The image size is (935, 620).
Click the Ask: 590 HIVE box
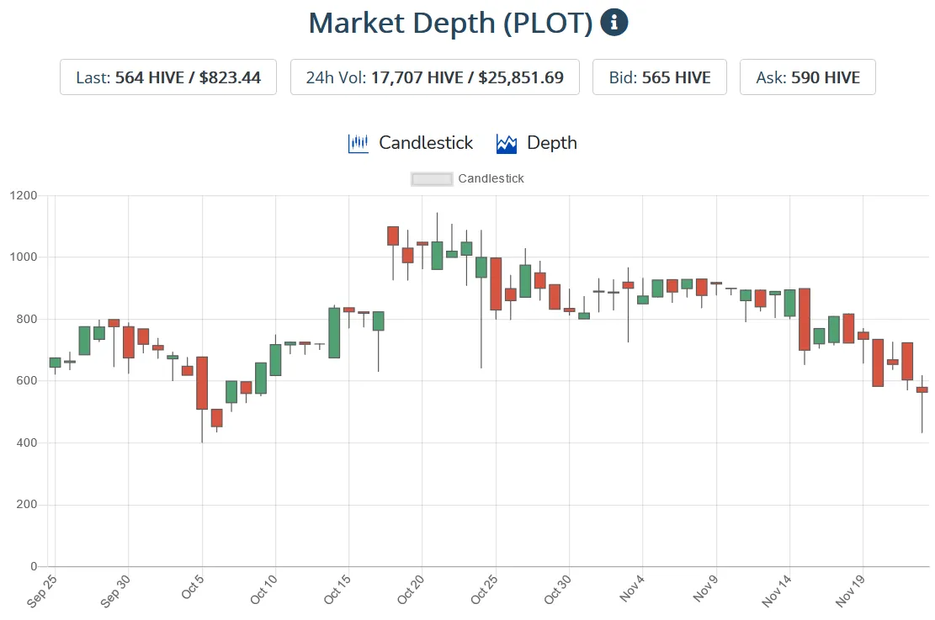(x=808, y=77)
